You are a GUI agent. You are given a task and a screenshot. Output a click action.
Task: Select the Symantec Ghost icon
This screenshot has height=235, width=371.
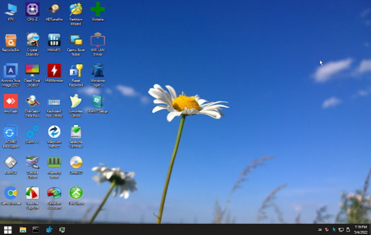[76, 106]
